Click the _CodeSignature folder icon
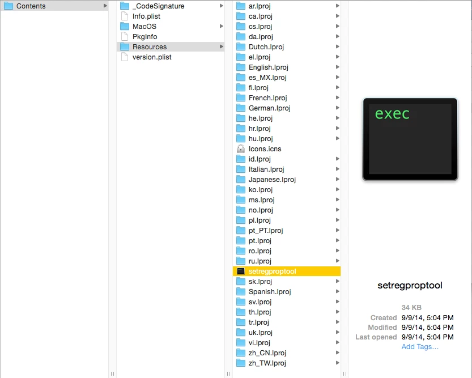The width and height of the screenshot is (472, 378). [x=125, y=6]
